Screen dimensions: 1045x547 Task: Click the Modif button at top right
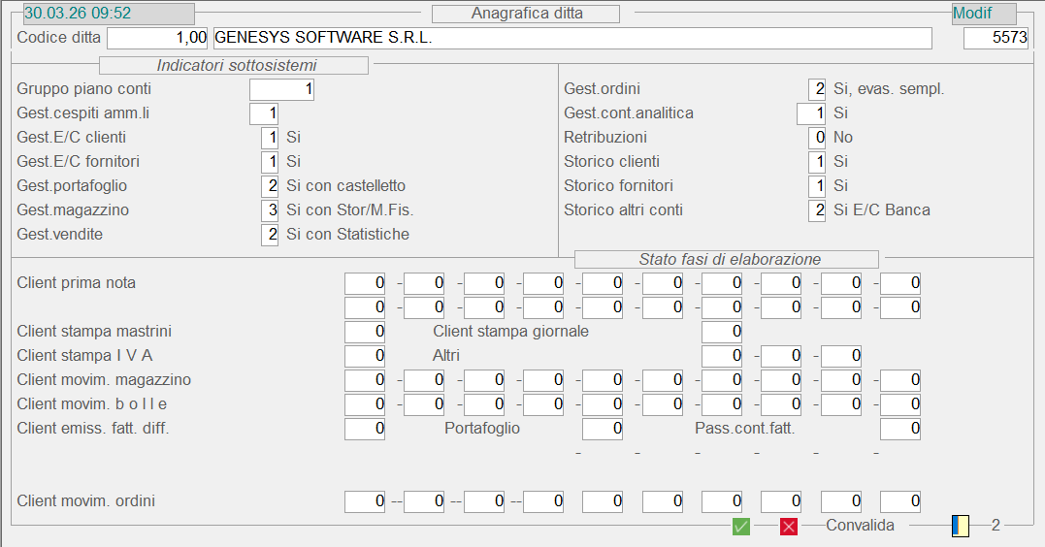click(984, 14)
